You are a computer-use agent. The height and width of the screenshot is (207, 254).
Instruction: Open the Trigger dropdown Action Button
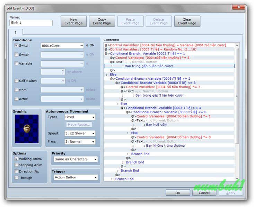coord(76,177)
